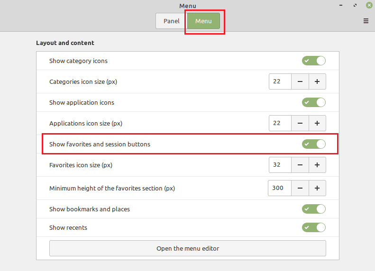Select the Menu tab
The height and width of the screenshot is (271, 375).
[x=203, y=21]
